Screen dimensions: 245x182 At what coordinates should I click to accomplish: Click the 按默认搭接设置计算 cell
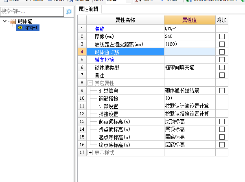click(190, 114)
